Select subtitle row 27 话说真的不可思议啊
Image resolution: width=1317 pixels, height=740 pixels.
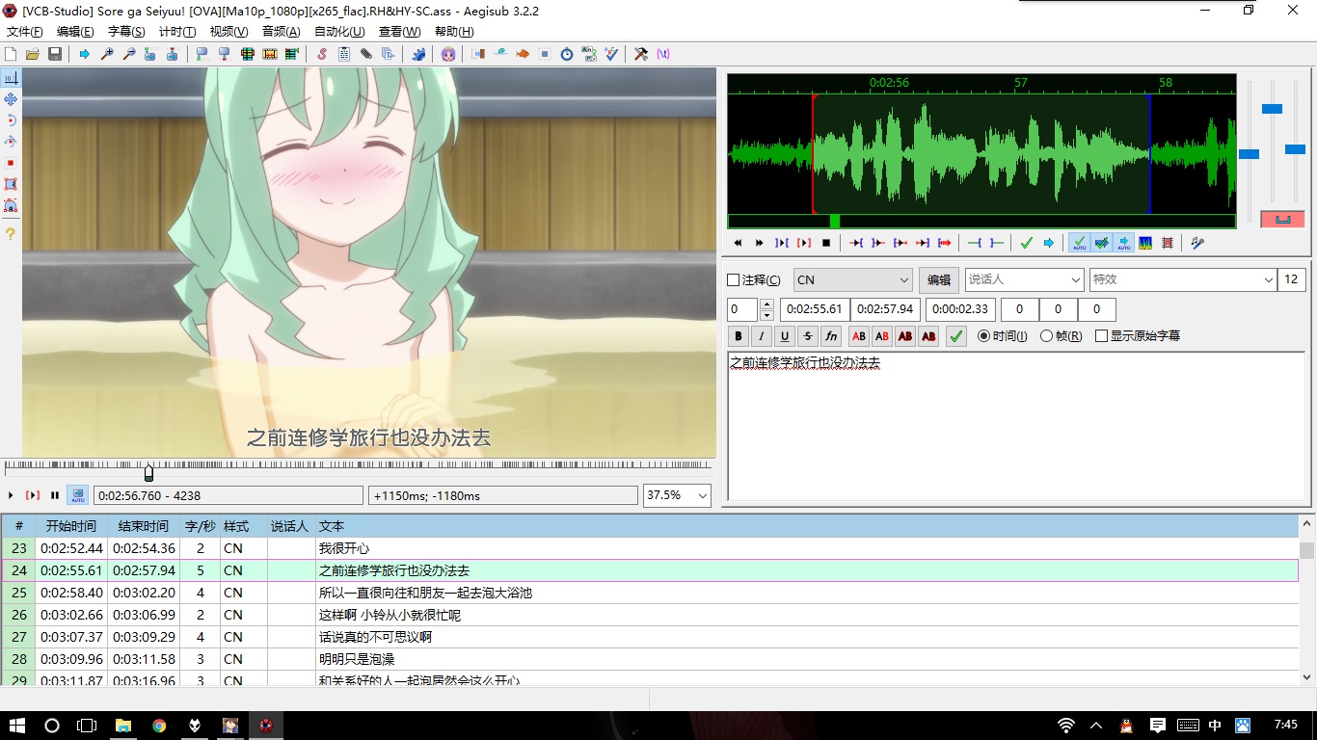(650, 637)
